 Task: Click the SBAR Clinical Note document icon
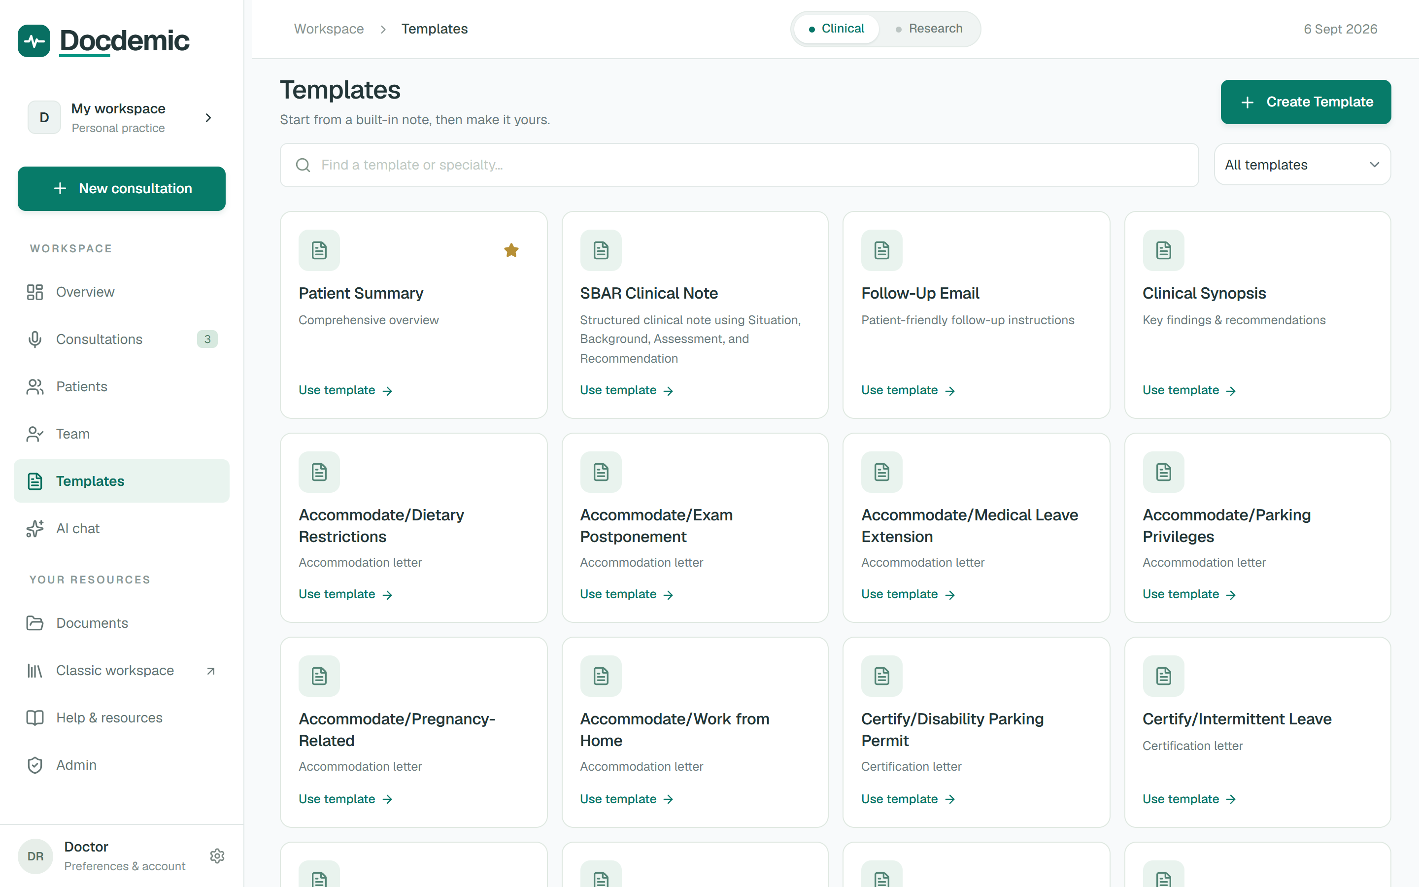pyautogui.click(x=601, y=250)
